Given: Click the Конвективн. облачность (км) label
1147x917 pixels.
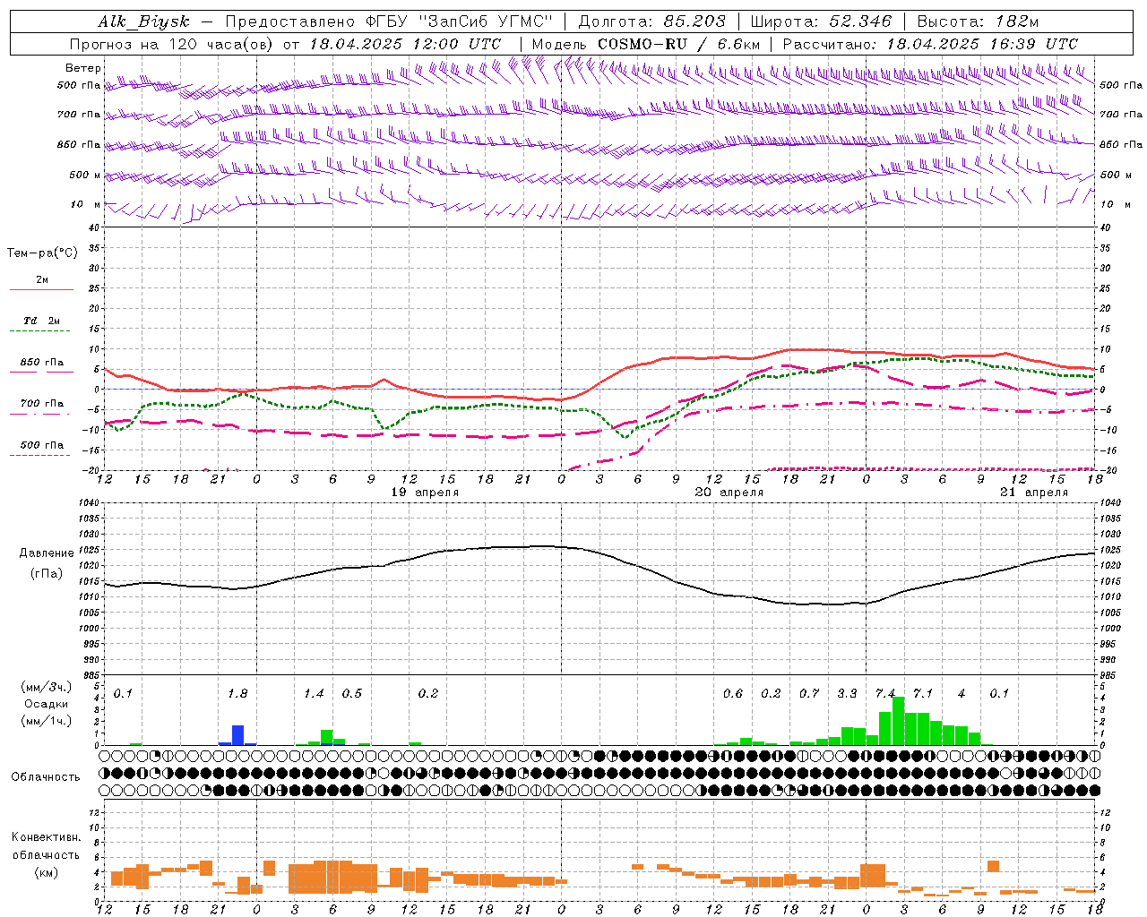Looking at the screenshot, I should click(46, 854).
